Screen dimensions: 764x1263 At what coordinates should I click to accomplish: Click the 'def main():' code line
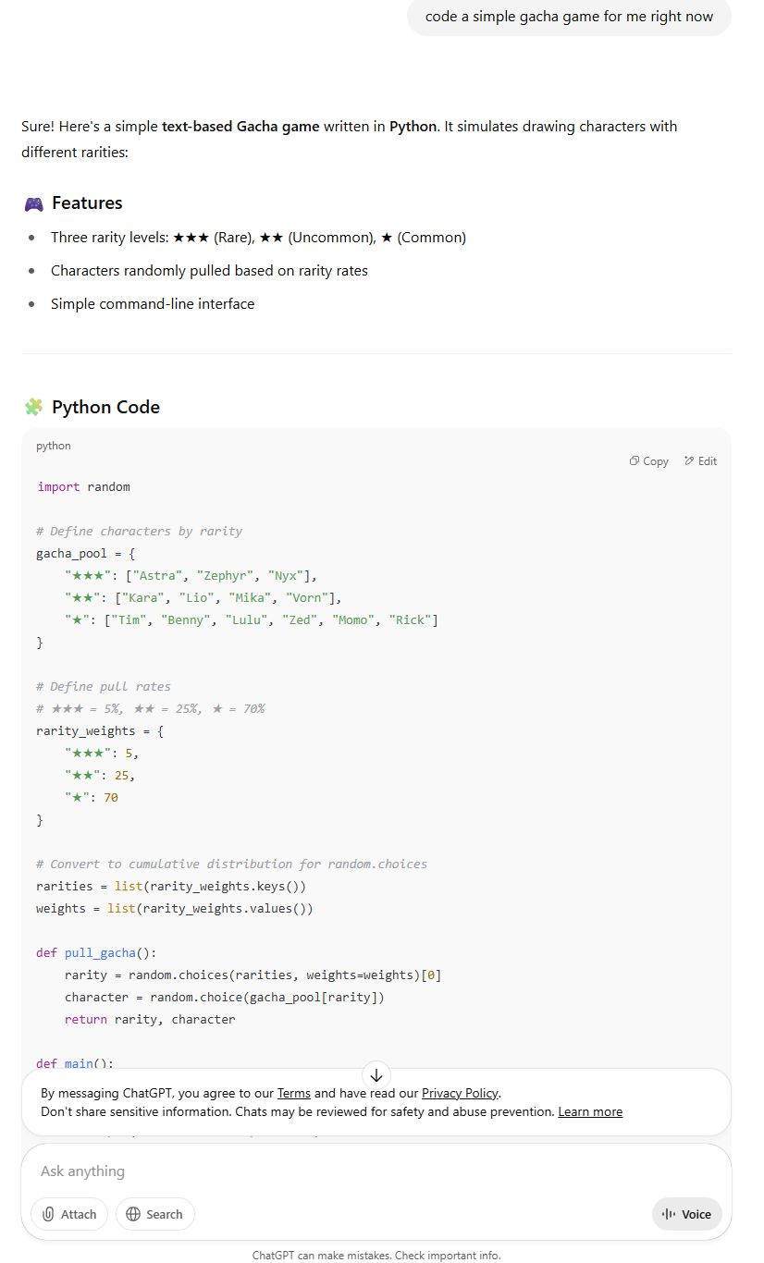(75, 1063)
